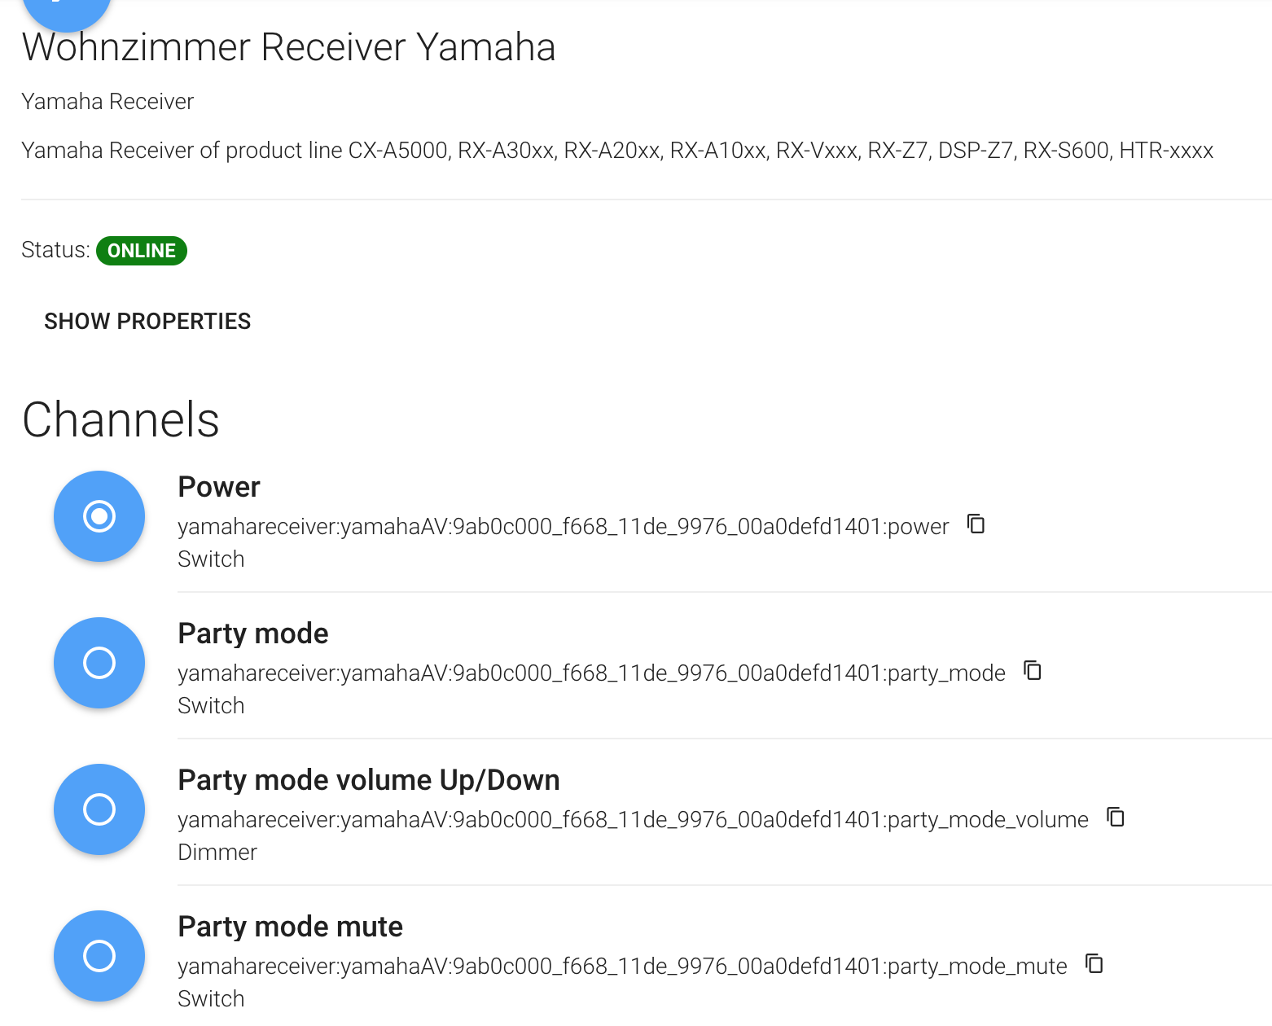Click the green ONLINE status badge

pyautogui.click(x=142, y=251)
